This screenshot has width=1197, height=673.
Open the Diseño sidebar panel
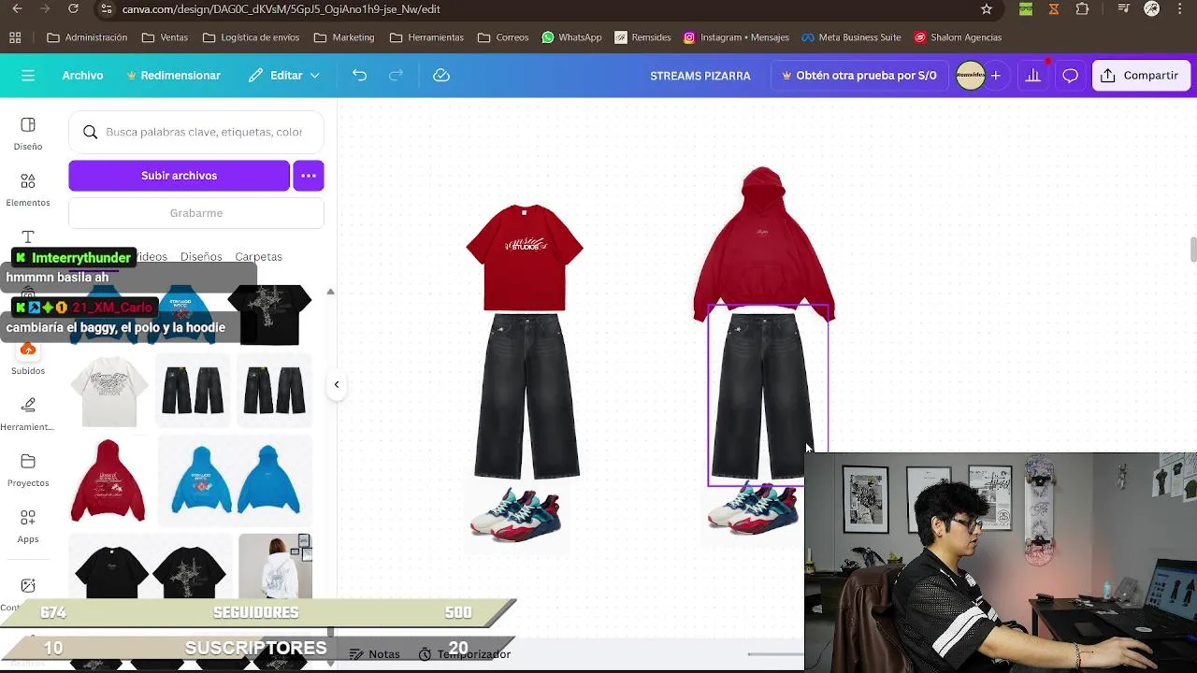(28, 134)
